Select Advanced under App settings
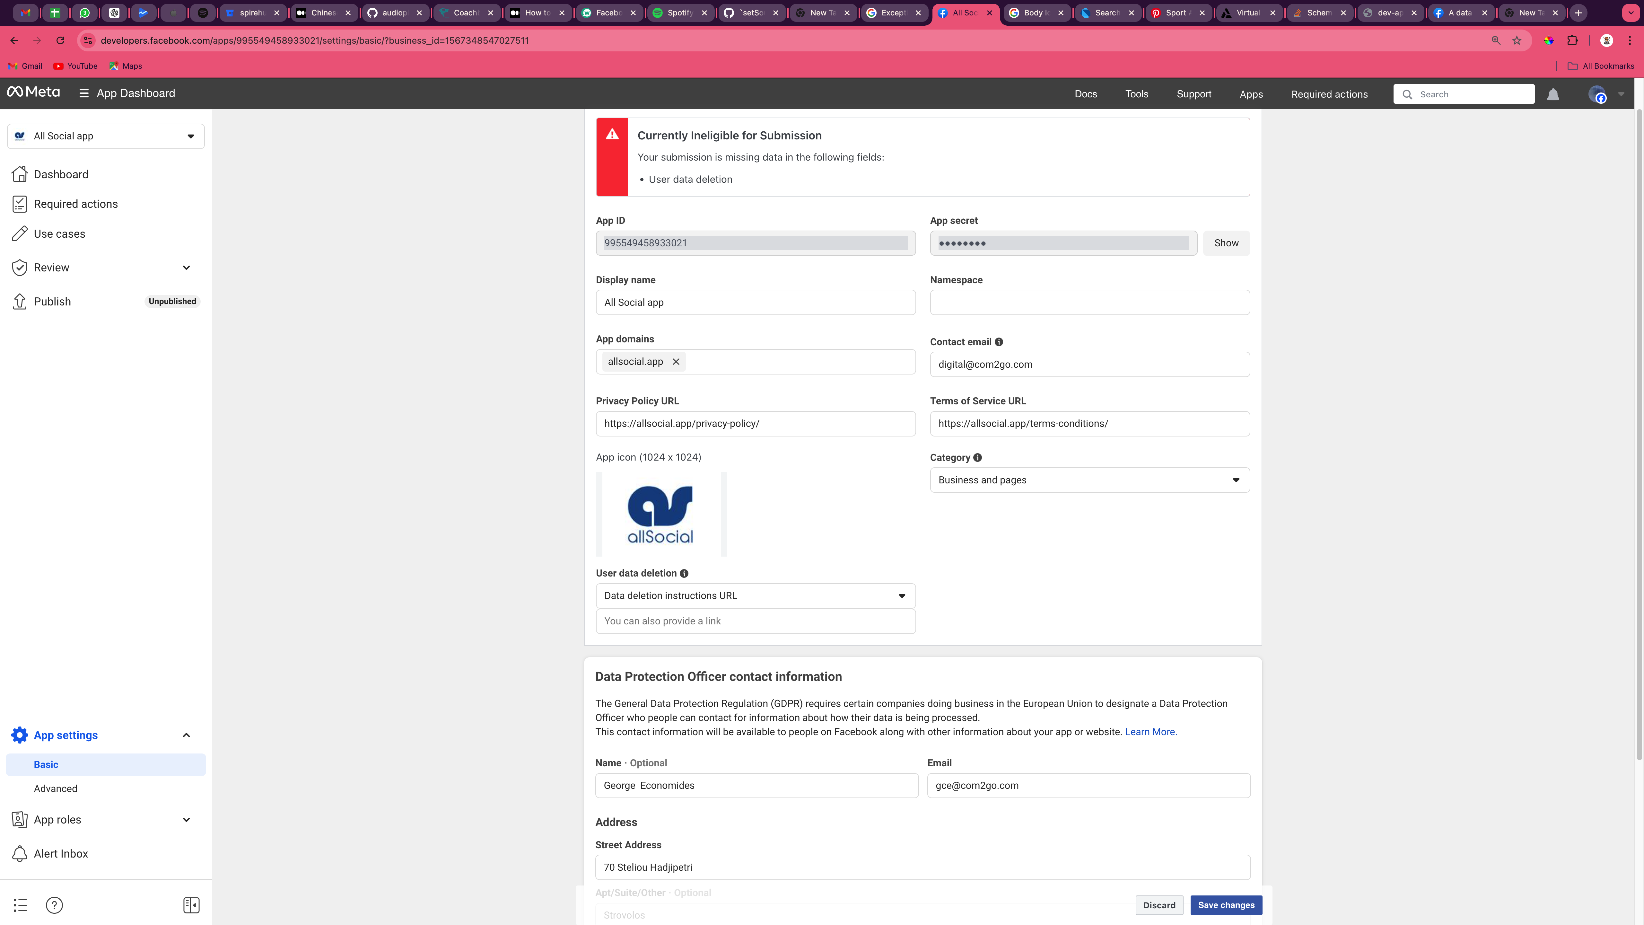The height and width of the screenshot is (925, 1644). pos(56,788)
